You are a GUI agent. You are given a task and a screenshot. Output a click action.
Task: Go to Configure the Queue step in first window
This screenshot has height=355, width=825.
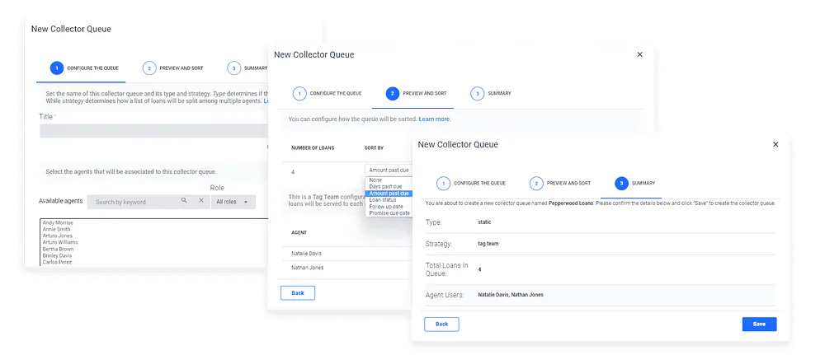point(84,68)
